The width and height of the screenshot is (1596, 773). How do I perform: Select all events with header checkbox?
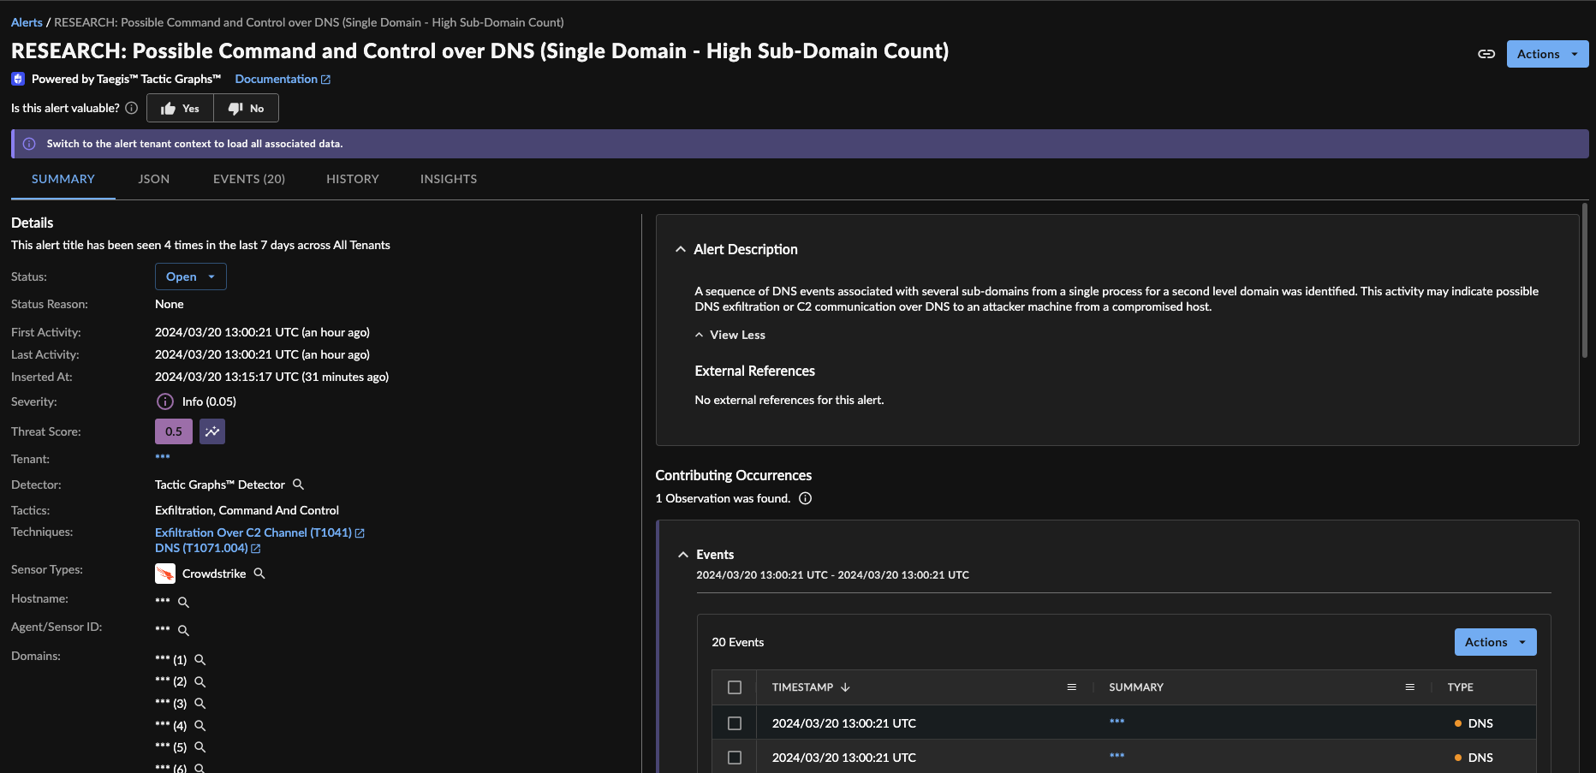click(735, 687)
